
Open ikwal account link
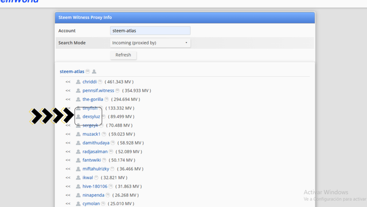(x=88, y=178)
